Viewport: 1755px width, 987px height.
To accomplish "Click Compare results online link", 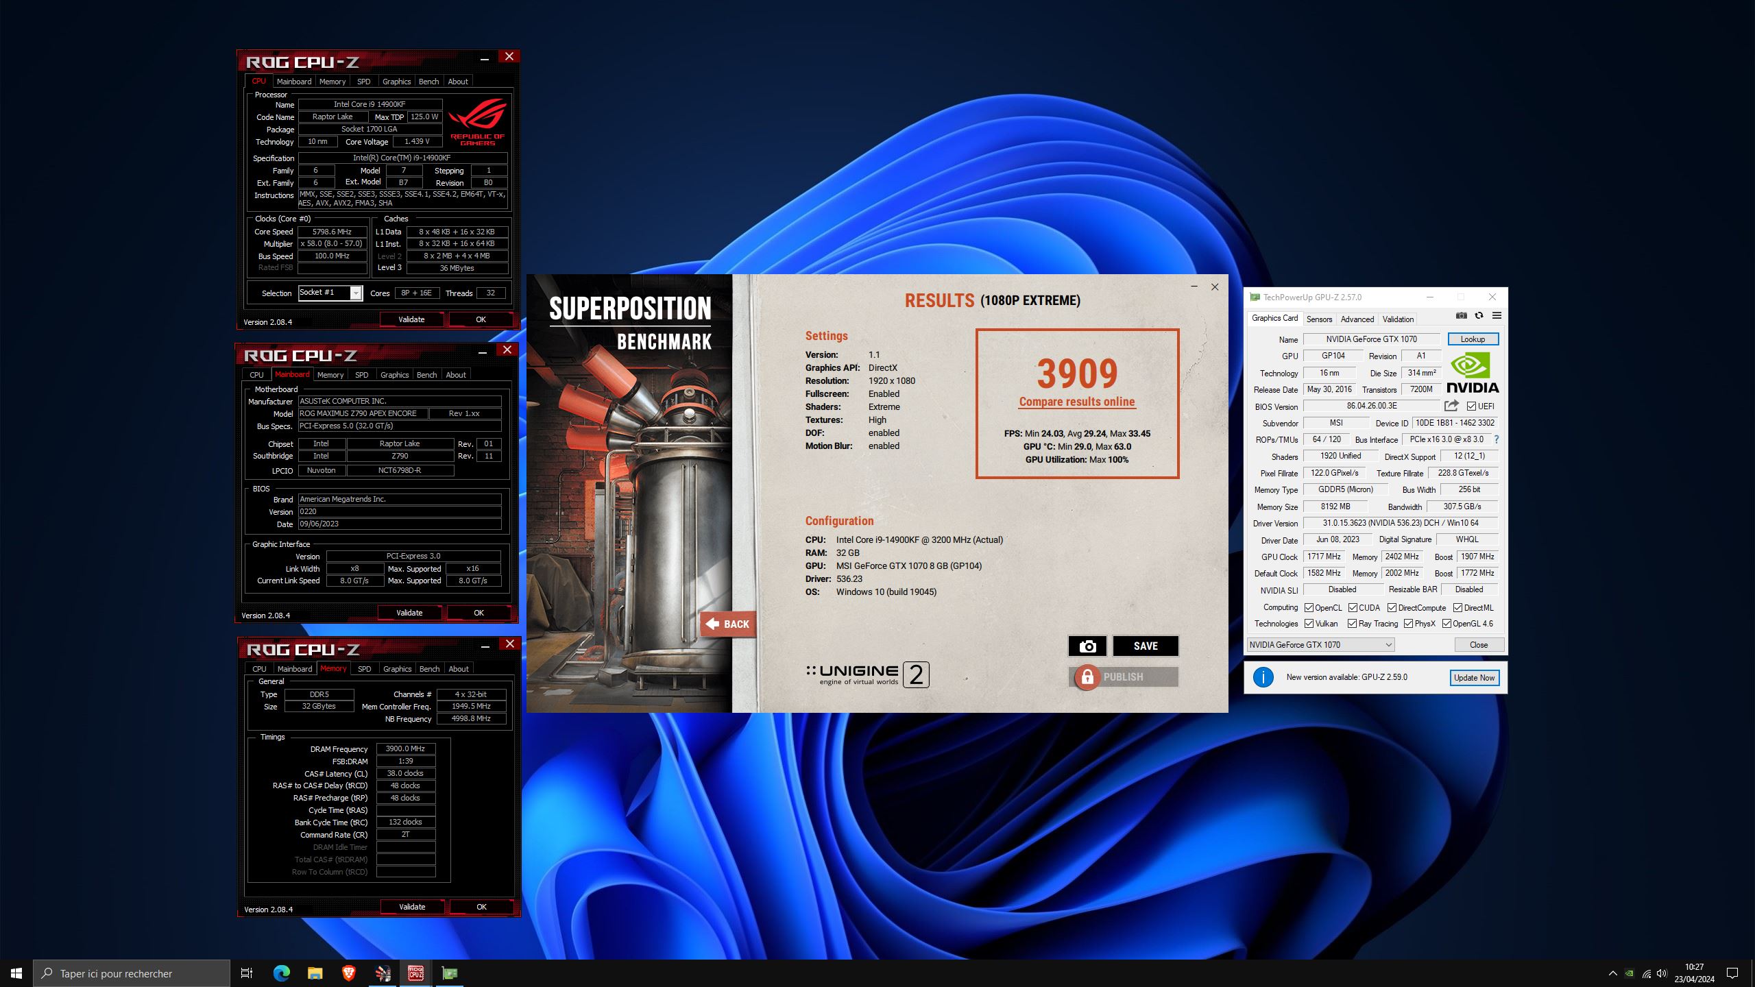I will (1077, 402).
